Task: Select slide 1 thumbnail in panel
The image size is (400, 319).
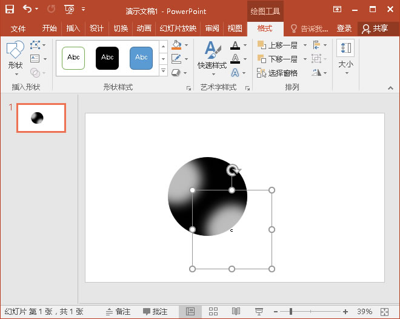Action: [41, 118]
